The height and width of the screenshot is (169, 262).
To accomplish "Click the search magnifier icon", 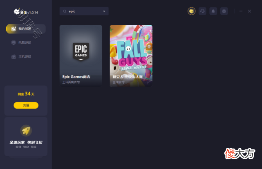I will point(65,11).
